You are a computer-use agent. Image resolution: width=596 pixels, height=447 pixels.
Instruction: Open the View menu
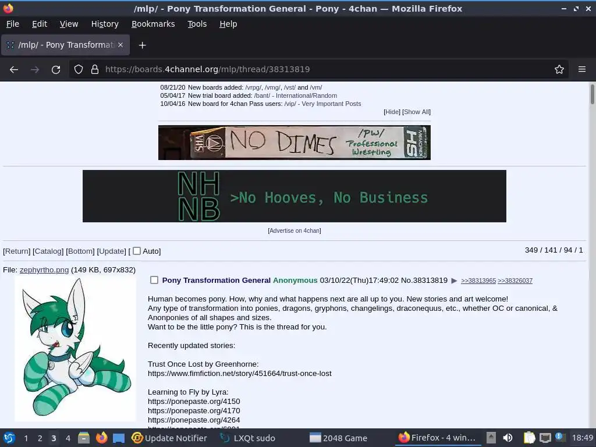click(69, 24)
